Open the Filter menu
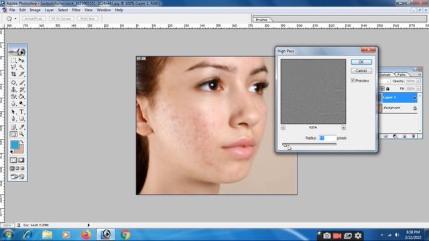The image size is (429, 241). [x=76, y=10]
